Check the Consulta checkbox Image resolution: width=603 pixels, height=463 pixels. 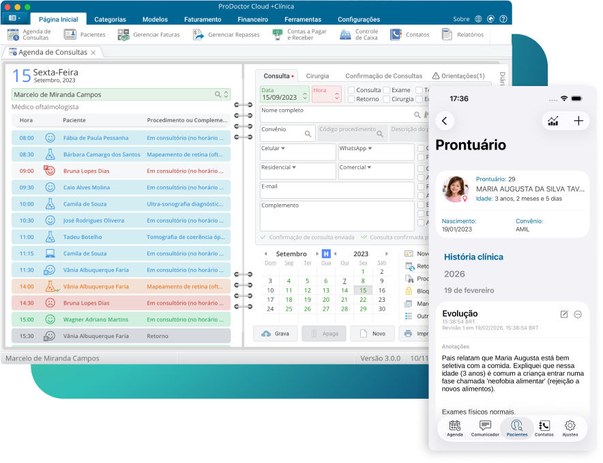[x=353, y=90]
